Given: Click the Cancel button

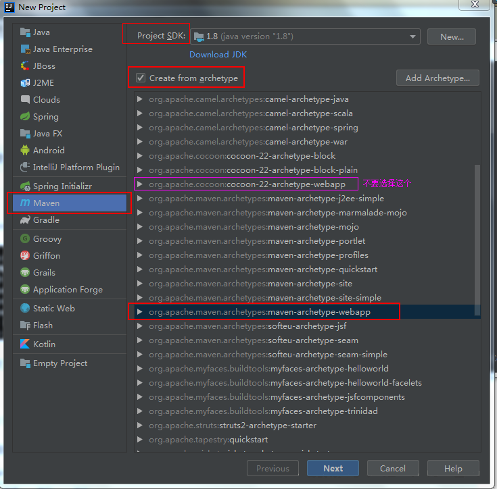Looking at the screenshot, I should pyautogui.click(x=393, y=468).
